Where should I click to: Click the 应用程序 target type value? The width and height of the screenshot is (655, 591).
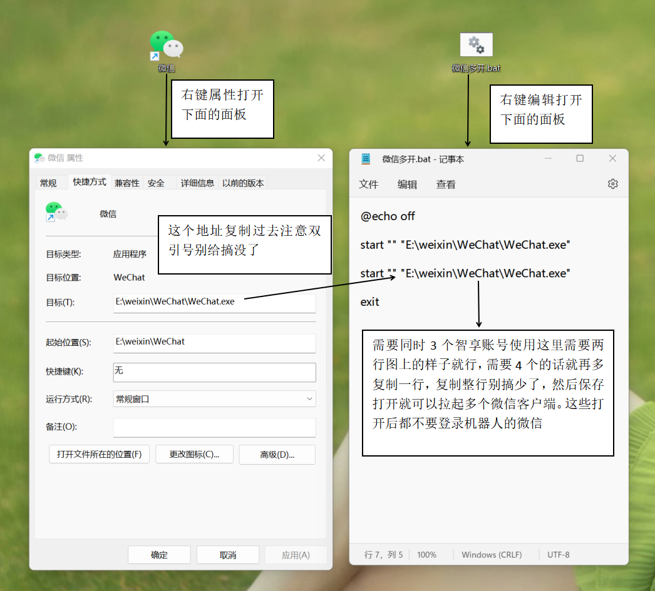click(130, 254)
